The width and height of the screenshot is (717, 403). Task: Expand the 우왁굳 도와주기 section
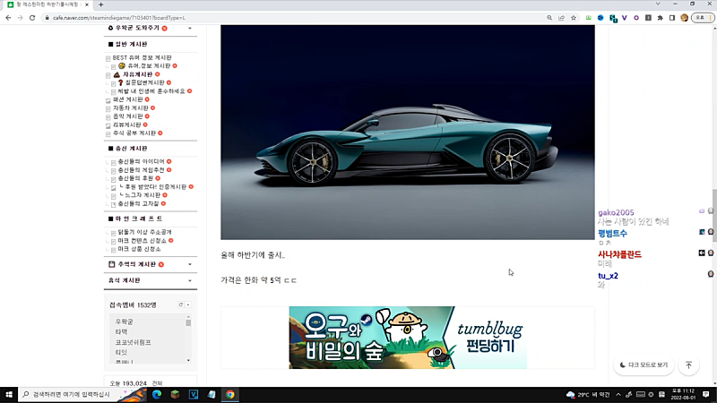190,29
